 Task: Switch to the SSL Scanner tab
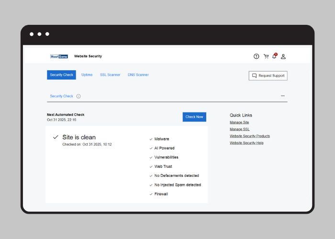[x=110, y=75]
